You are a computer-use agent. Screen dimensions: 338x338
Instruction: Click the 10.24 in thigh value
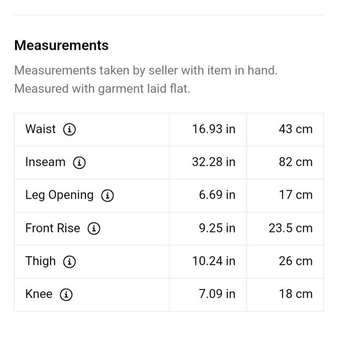click(x=213, y=261)
